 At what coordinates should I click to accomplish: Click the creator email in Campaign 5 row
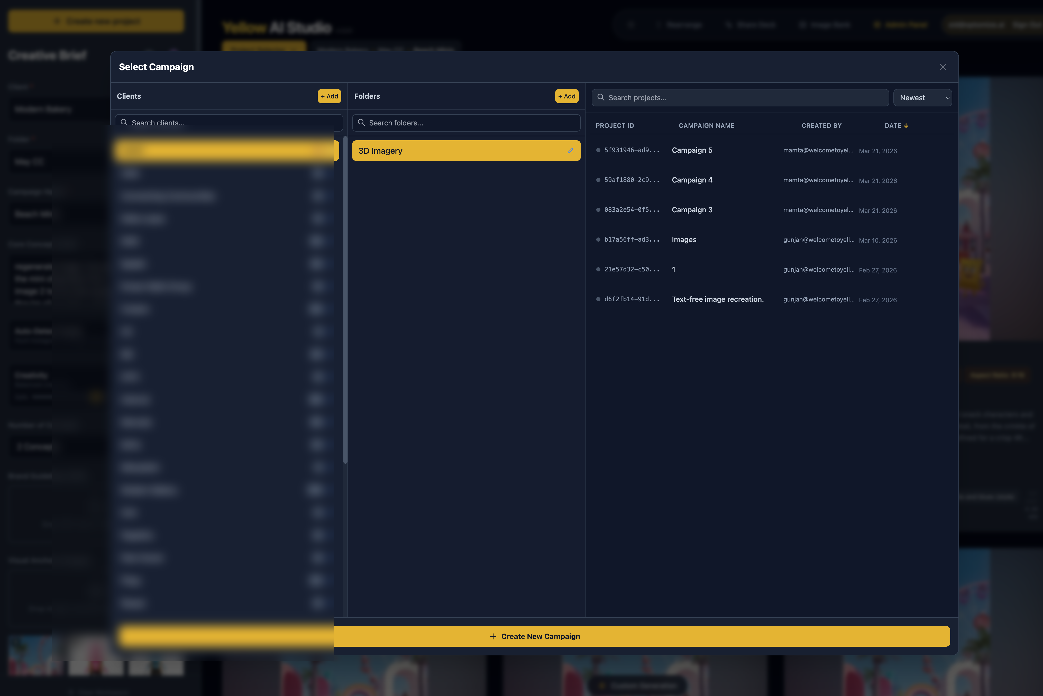click(x=818, y=150)
